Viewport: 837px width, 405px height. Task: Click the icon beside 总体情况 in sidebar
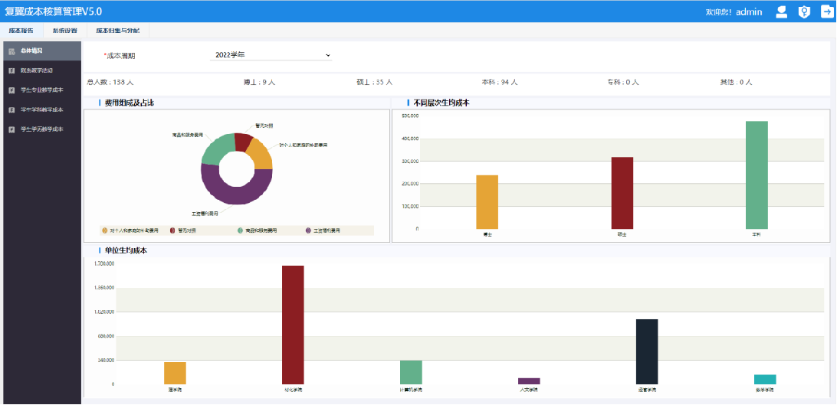(x=11, y=51)
